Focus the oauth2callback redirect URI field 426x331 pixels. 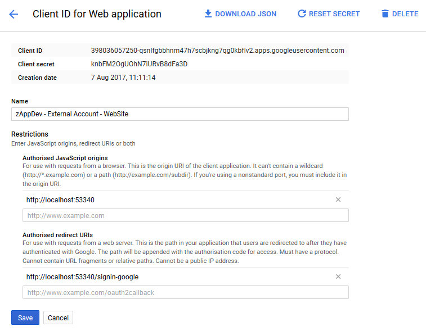pos(186,292)
